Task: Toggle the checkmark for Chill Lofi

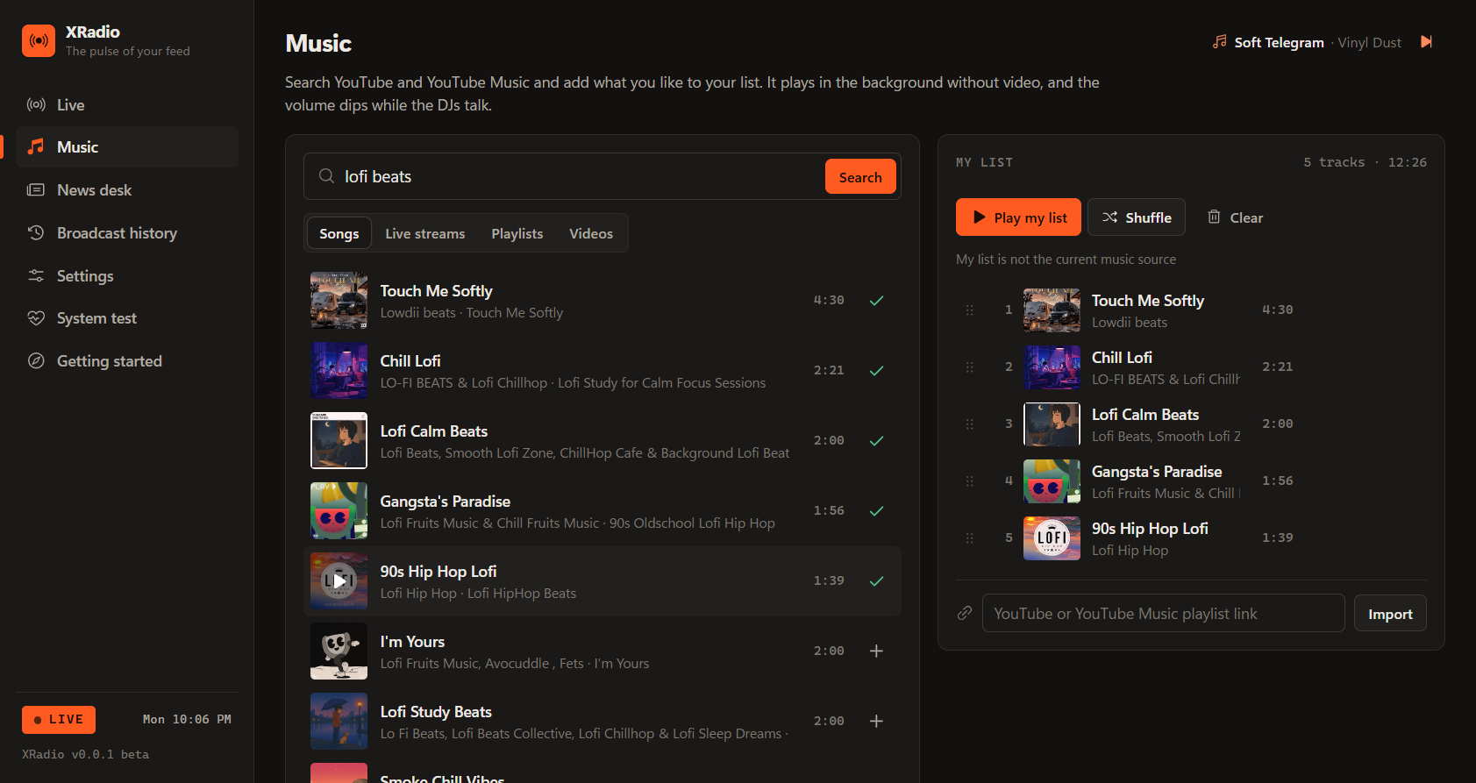Action: (x=876, y=371)
